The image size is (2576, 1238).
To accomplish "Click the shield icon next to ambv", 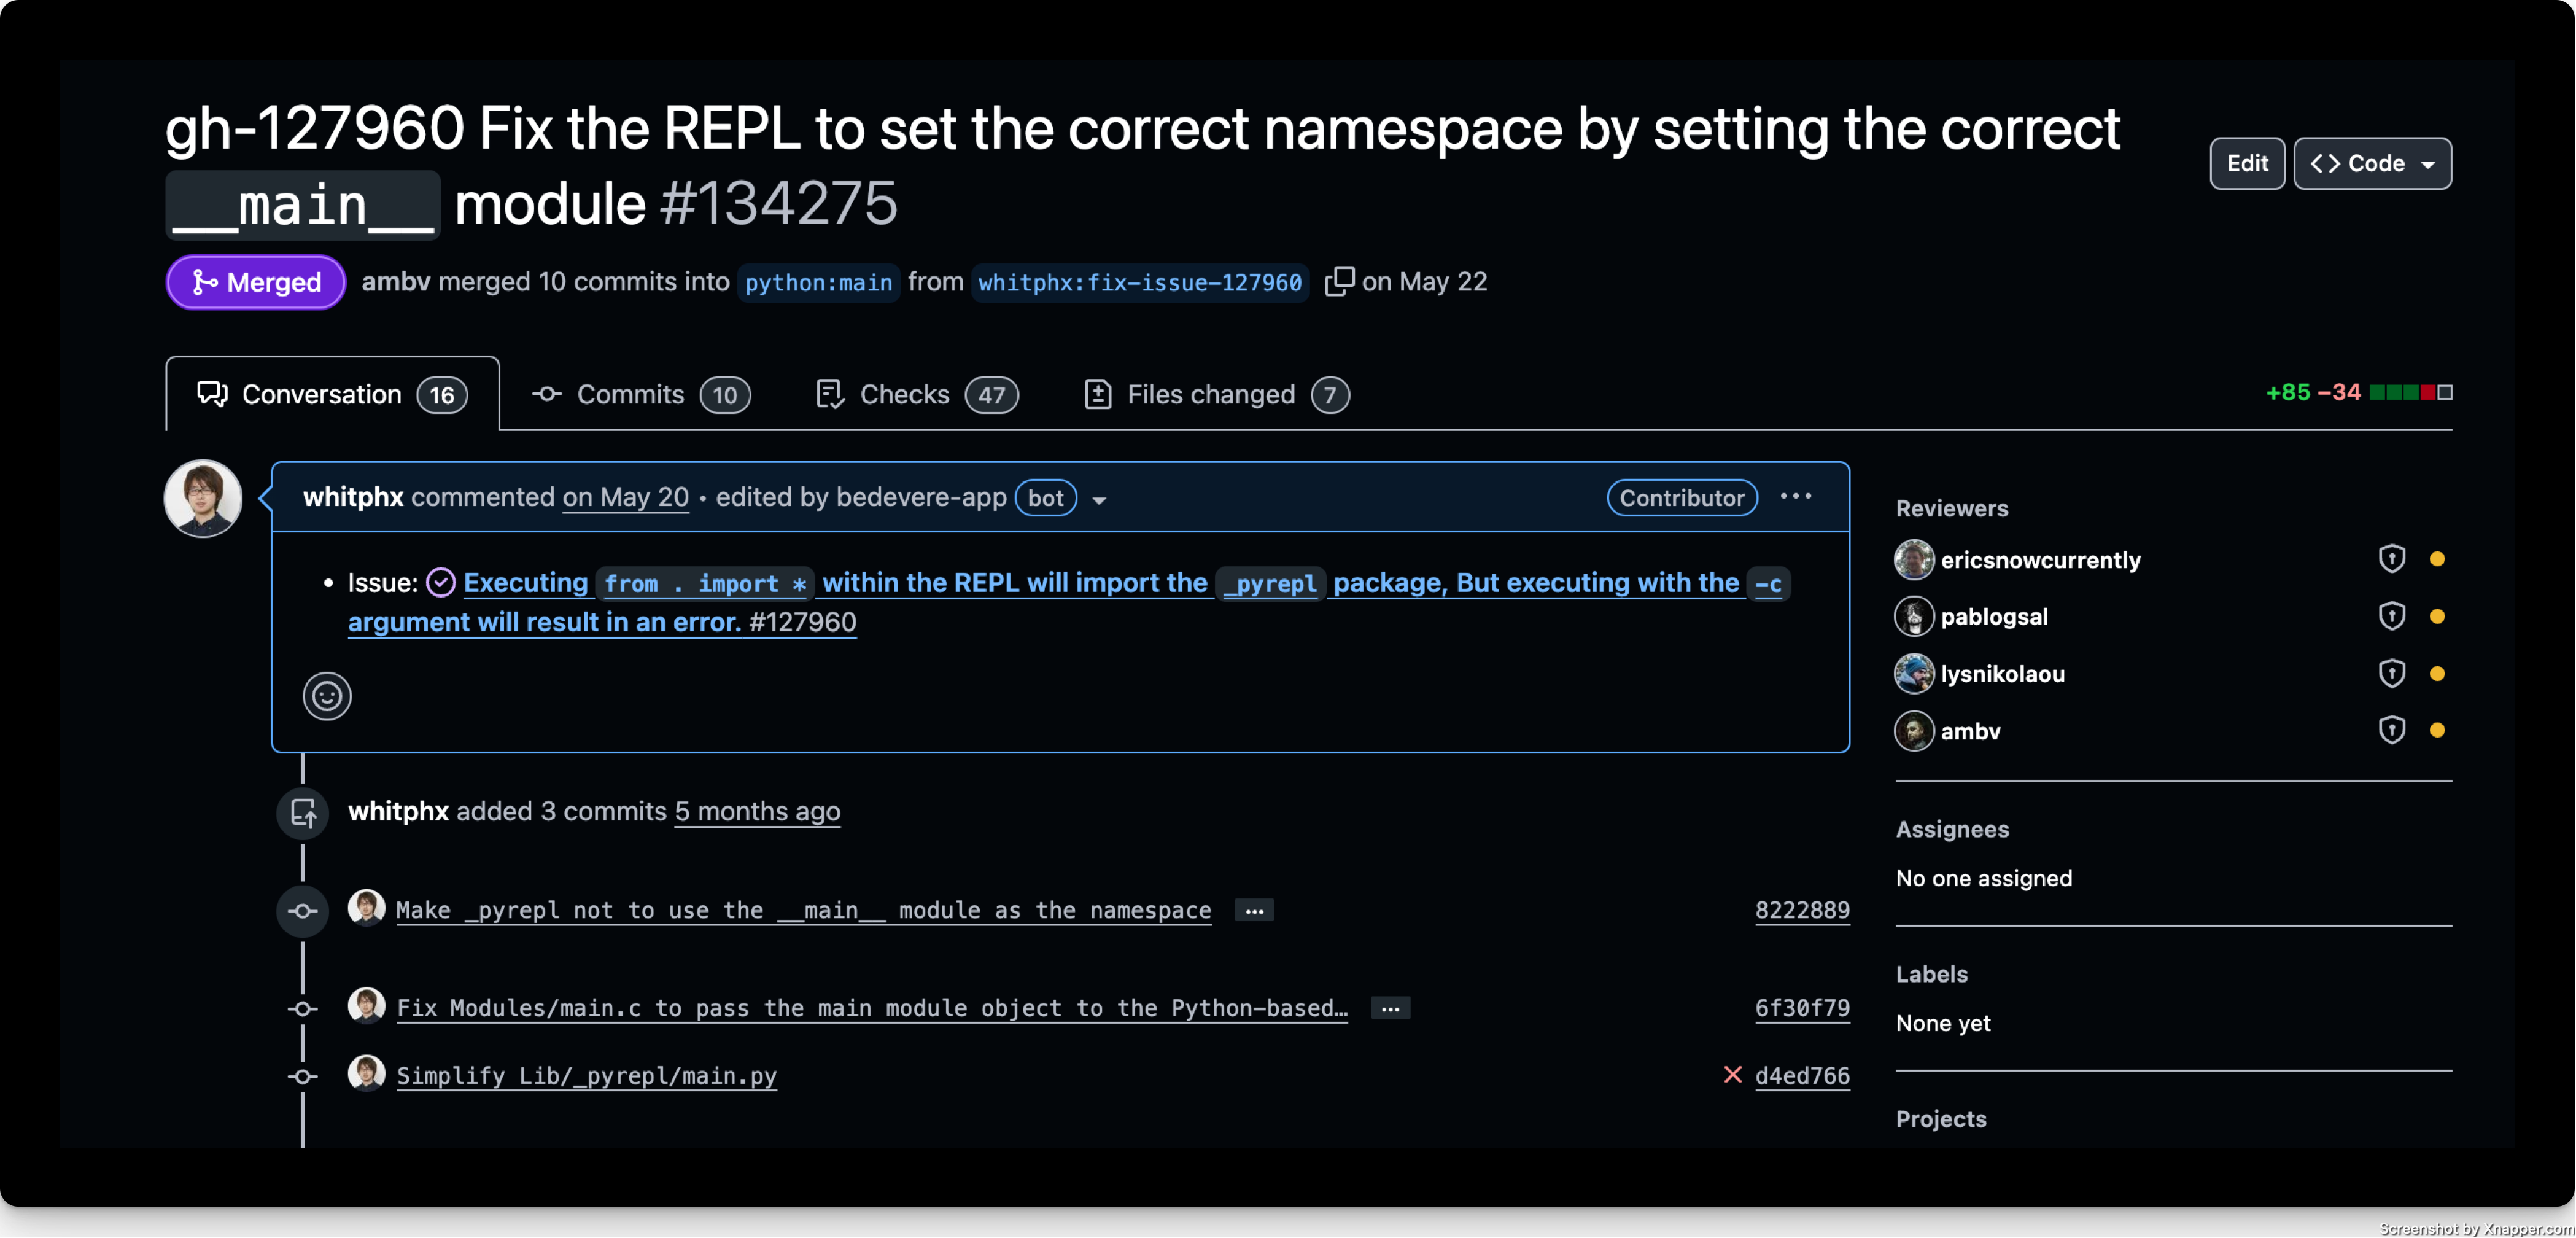I will [x=2392, y=730].
